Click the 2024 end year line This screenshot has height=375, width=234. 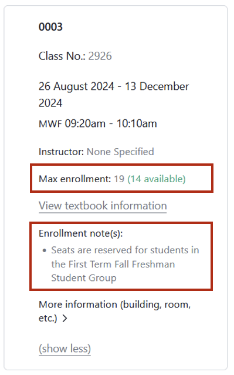tap(50, 103)
